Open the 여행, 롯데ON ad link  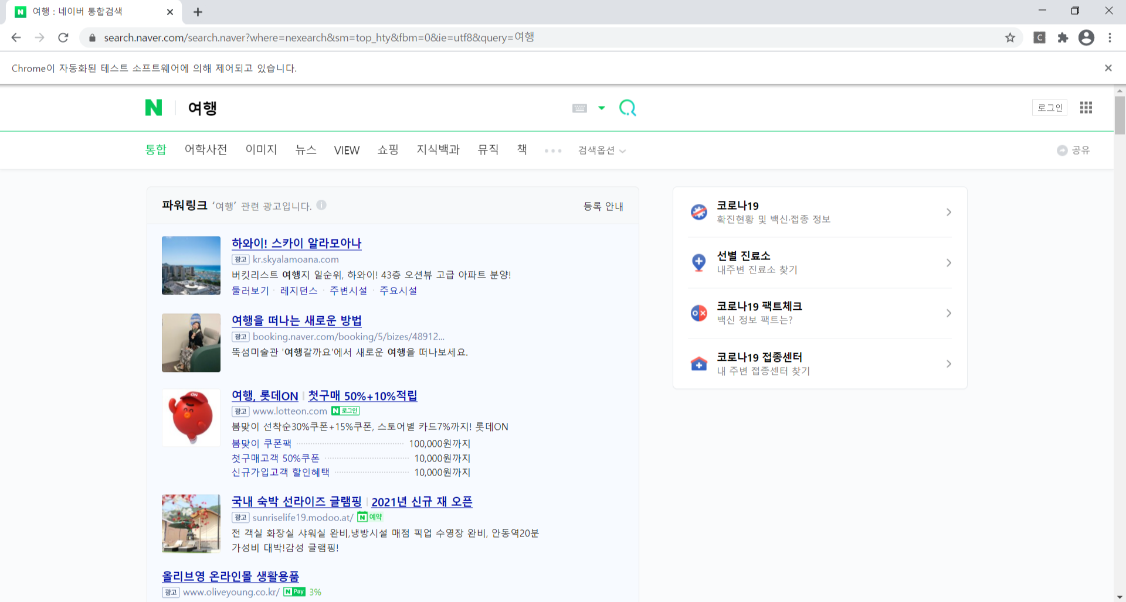click(x=264, y=396)
